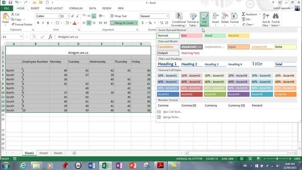Click the Format cells icon
Image resolution: width=302 pixels, height=170 pixels.
(x=234, y=16)
